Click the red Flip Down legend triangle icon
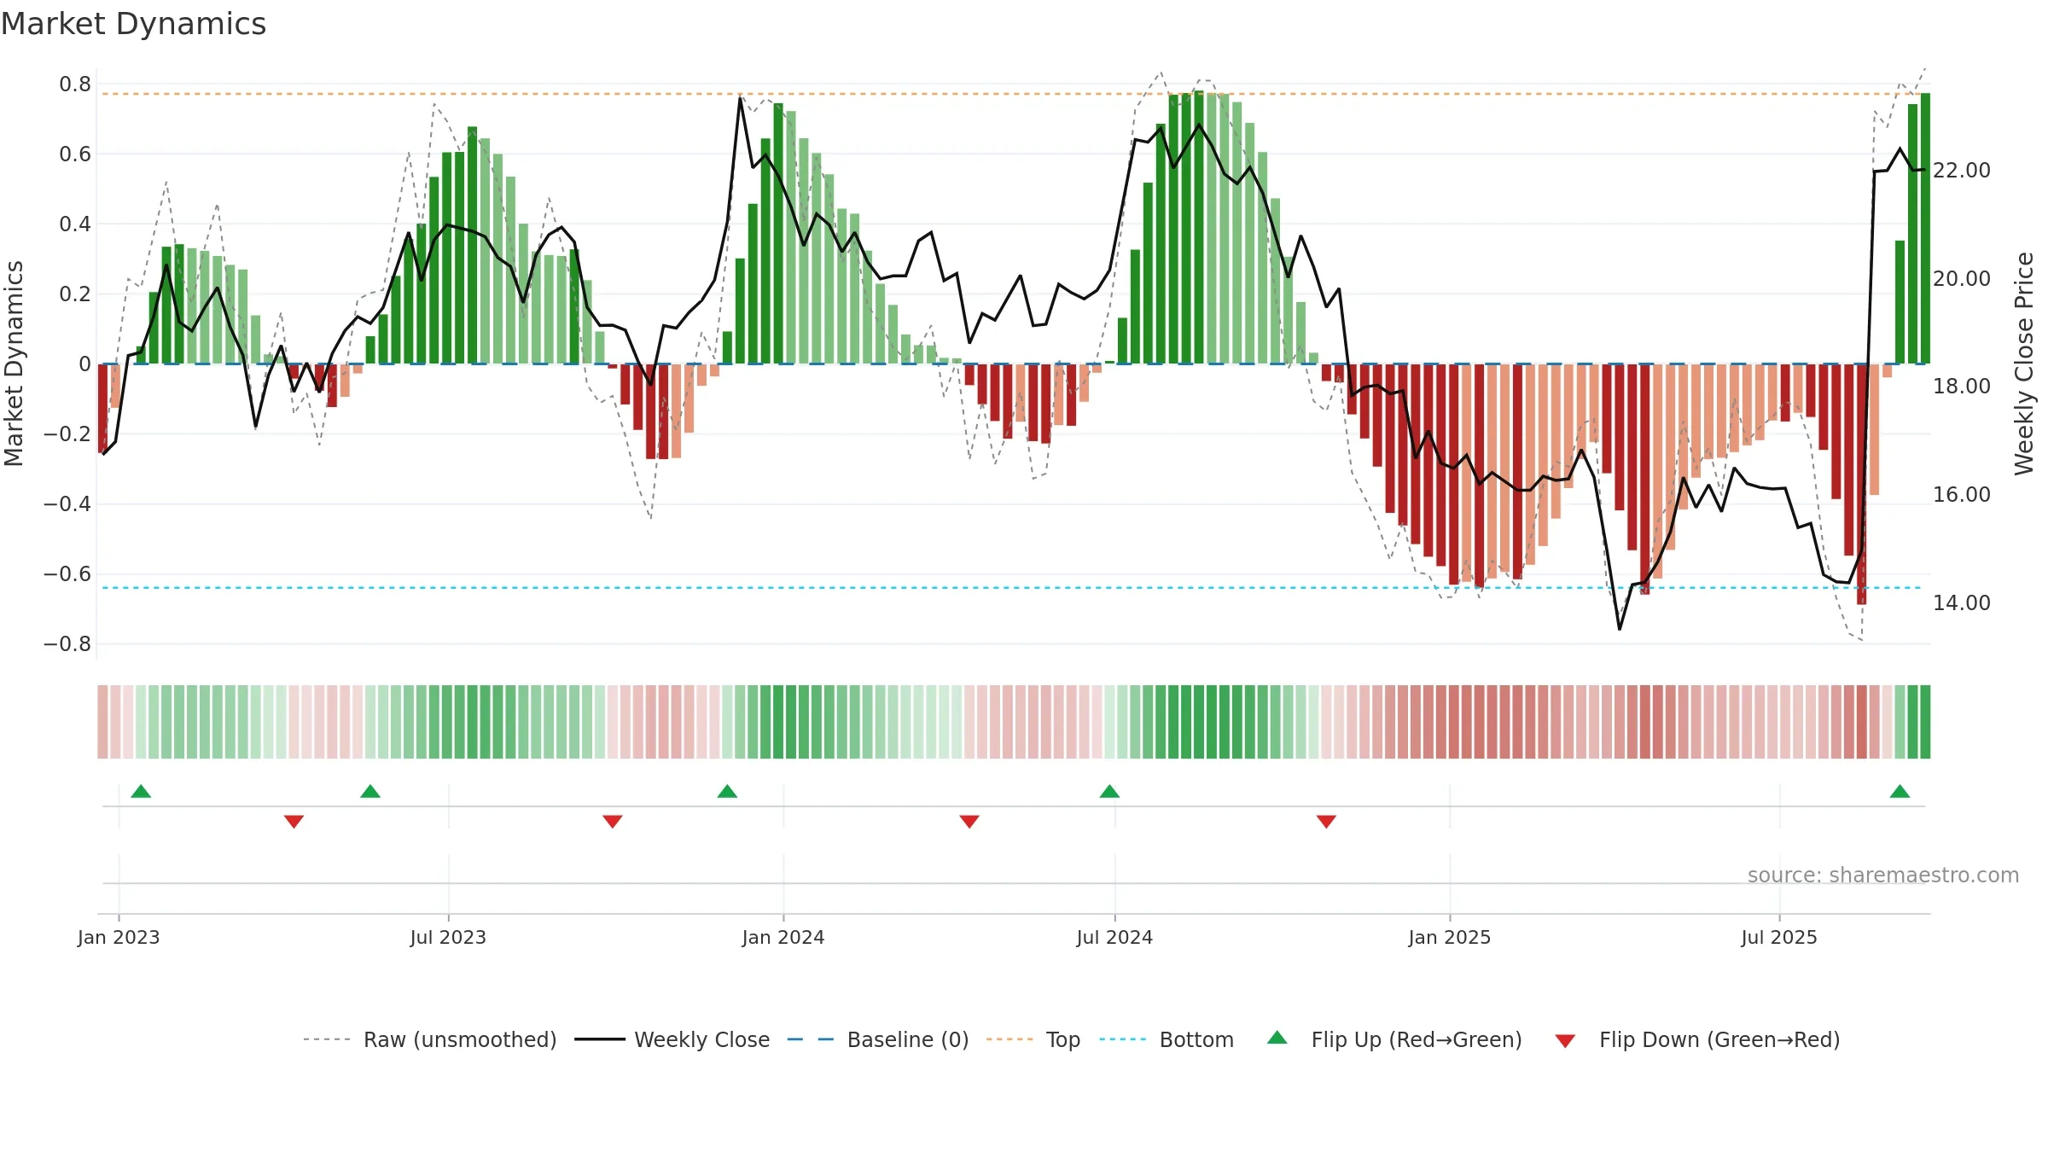The width and height of the screenshot is (2048, 1152). (x=1565, y=1041)
